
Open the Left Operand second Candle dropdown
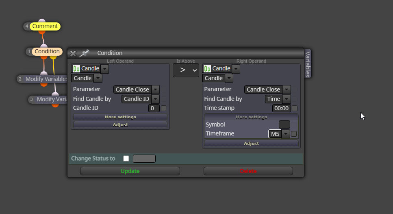tap(98, 78)
